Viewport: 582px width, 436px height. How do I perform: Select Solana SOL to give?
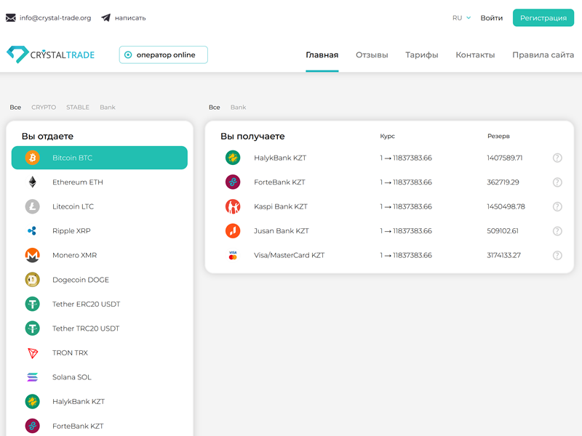pos(100,377)
